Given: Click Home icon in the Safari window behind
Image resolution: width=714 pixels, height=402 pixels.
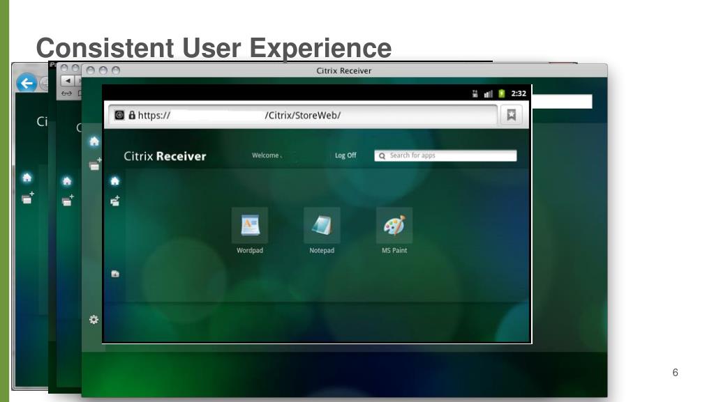Looking at the screenshot, I should [67, 181].
